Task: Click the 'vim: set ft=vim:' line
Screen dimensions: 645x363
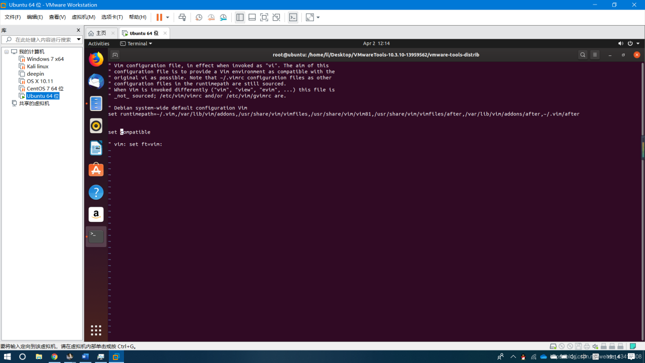Action: click(x=135, y=144)
